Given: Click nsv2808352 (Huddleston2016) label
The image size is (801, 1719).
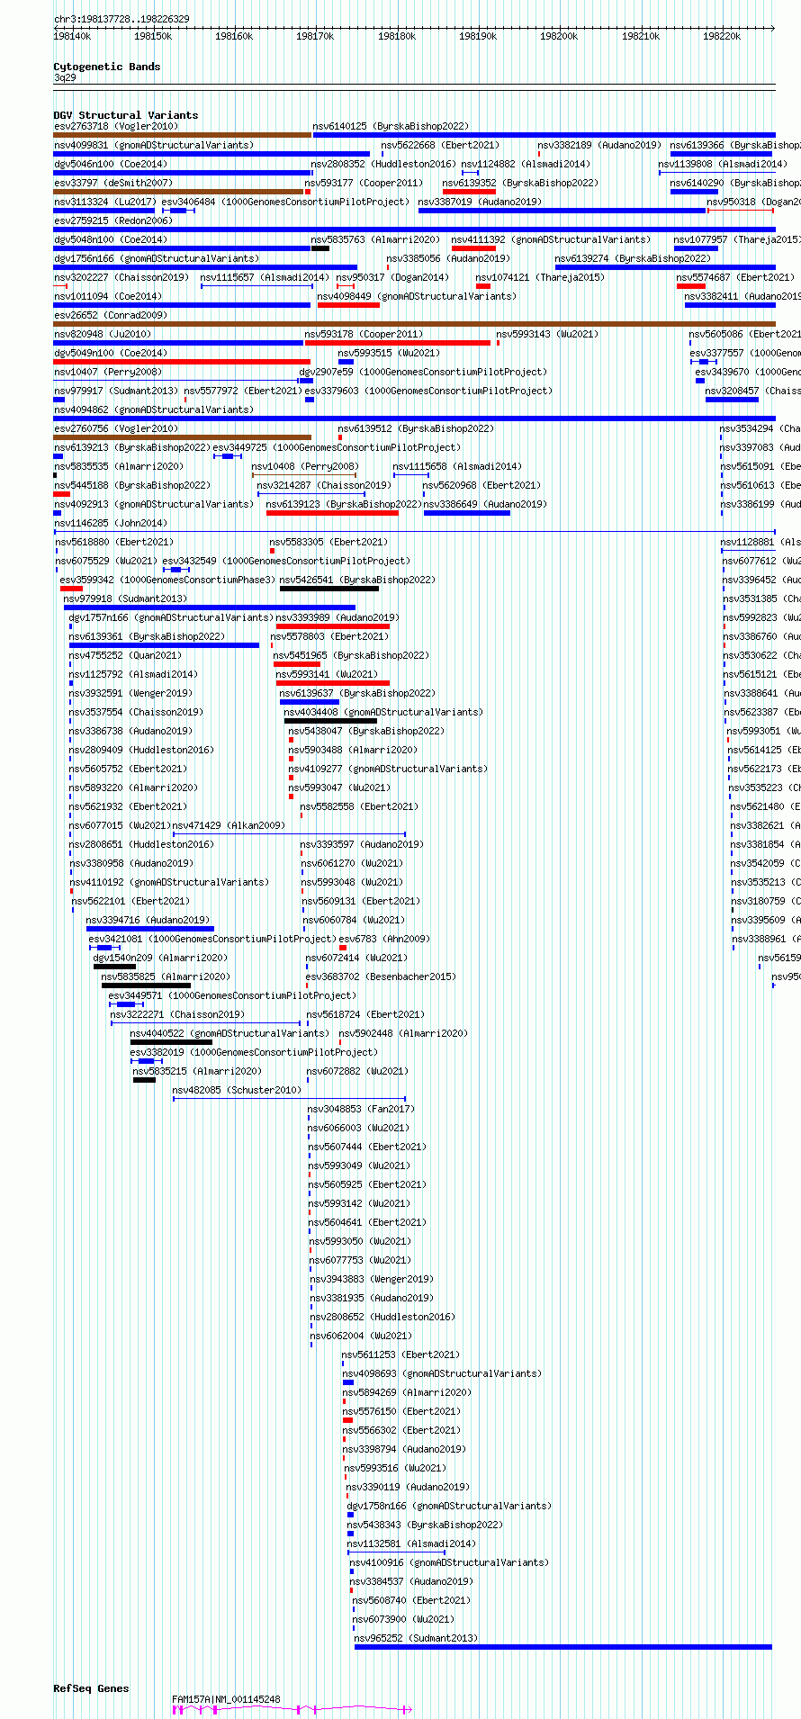Looking at the screenshot, I should click(383, 164).
